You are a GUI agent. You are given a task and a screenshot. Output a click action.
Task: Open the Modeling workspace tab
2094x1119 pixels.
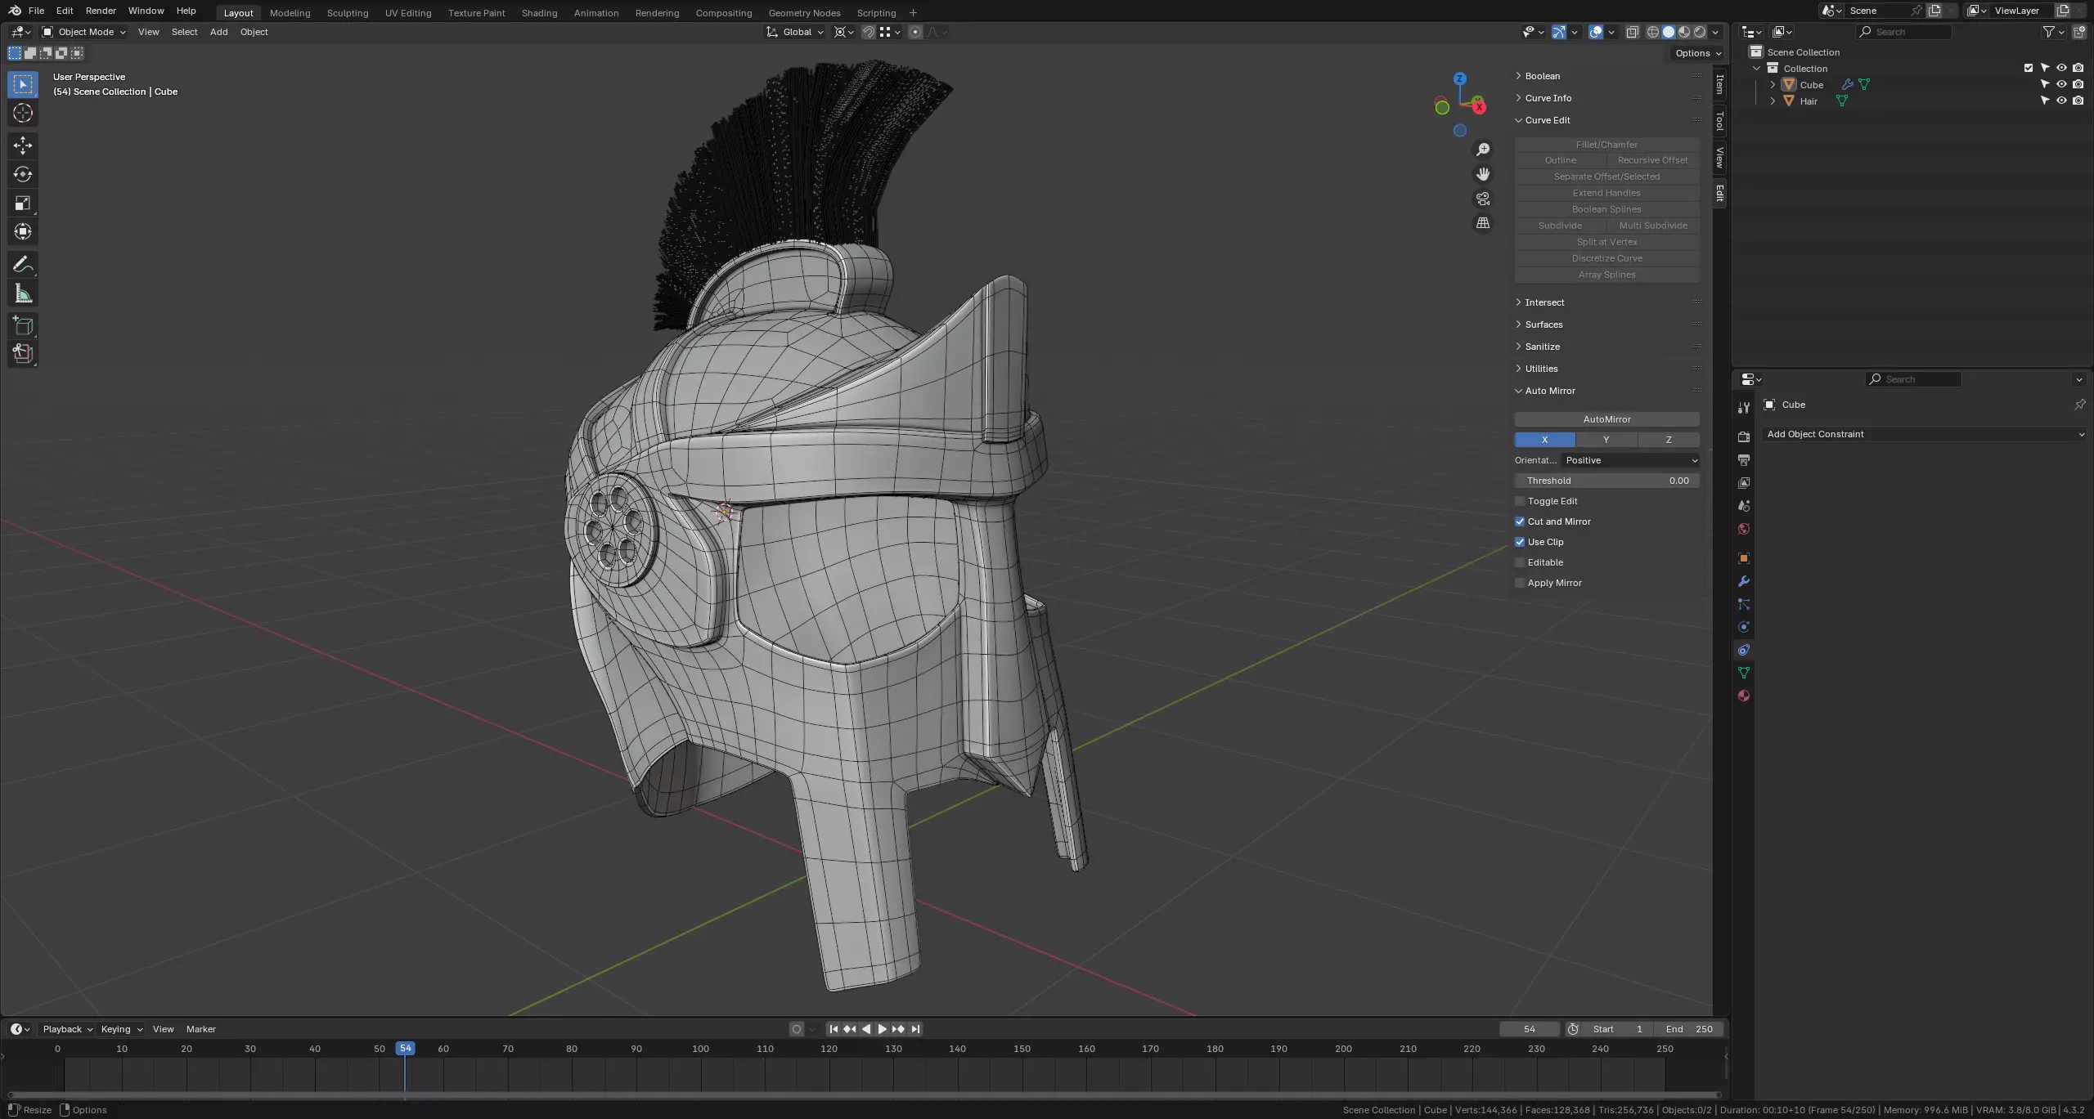[290, 13]
